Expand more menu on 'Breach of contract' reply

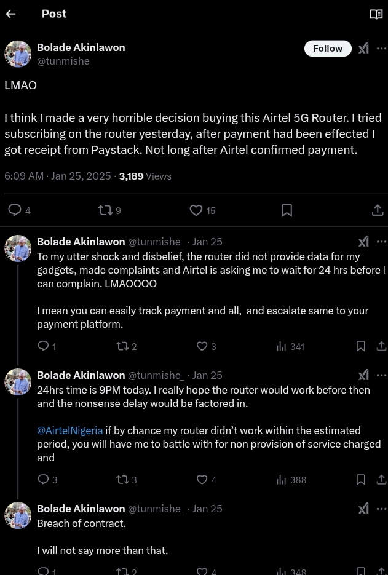pos(382,509)
